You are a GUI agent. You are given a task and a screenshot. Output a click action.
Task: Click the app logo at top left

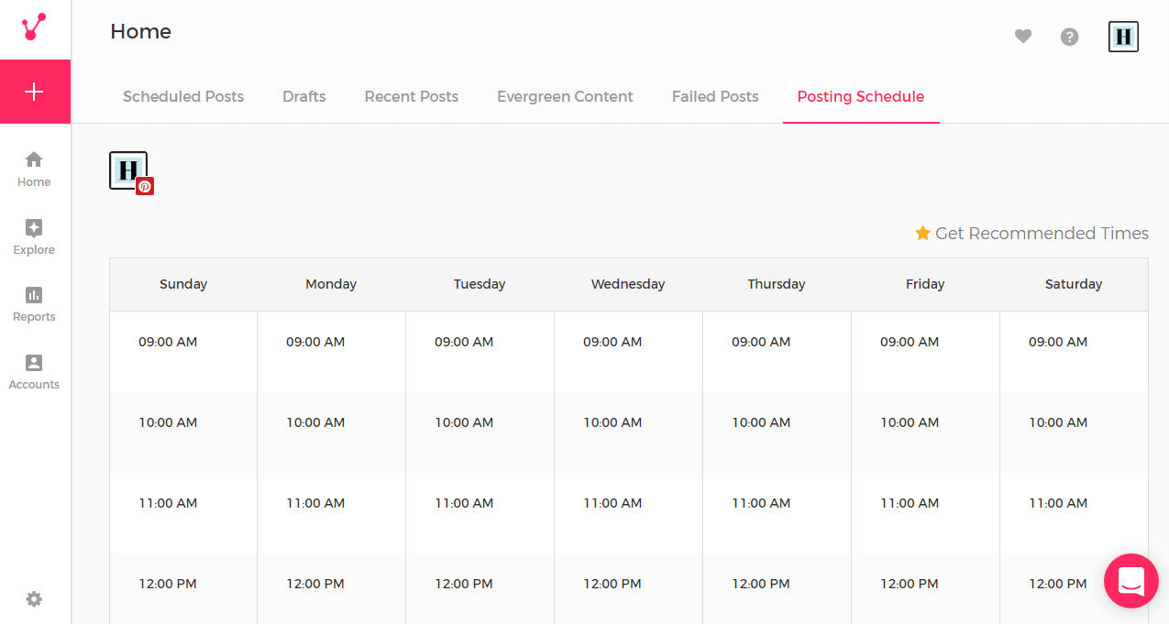(x=34, y=27)
